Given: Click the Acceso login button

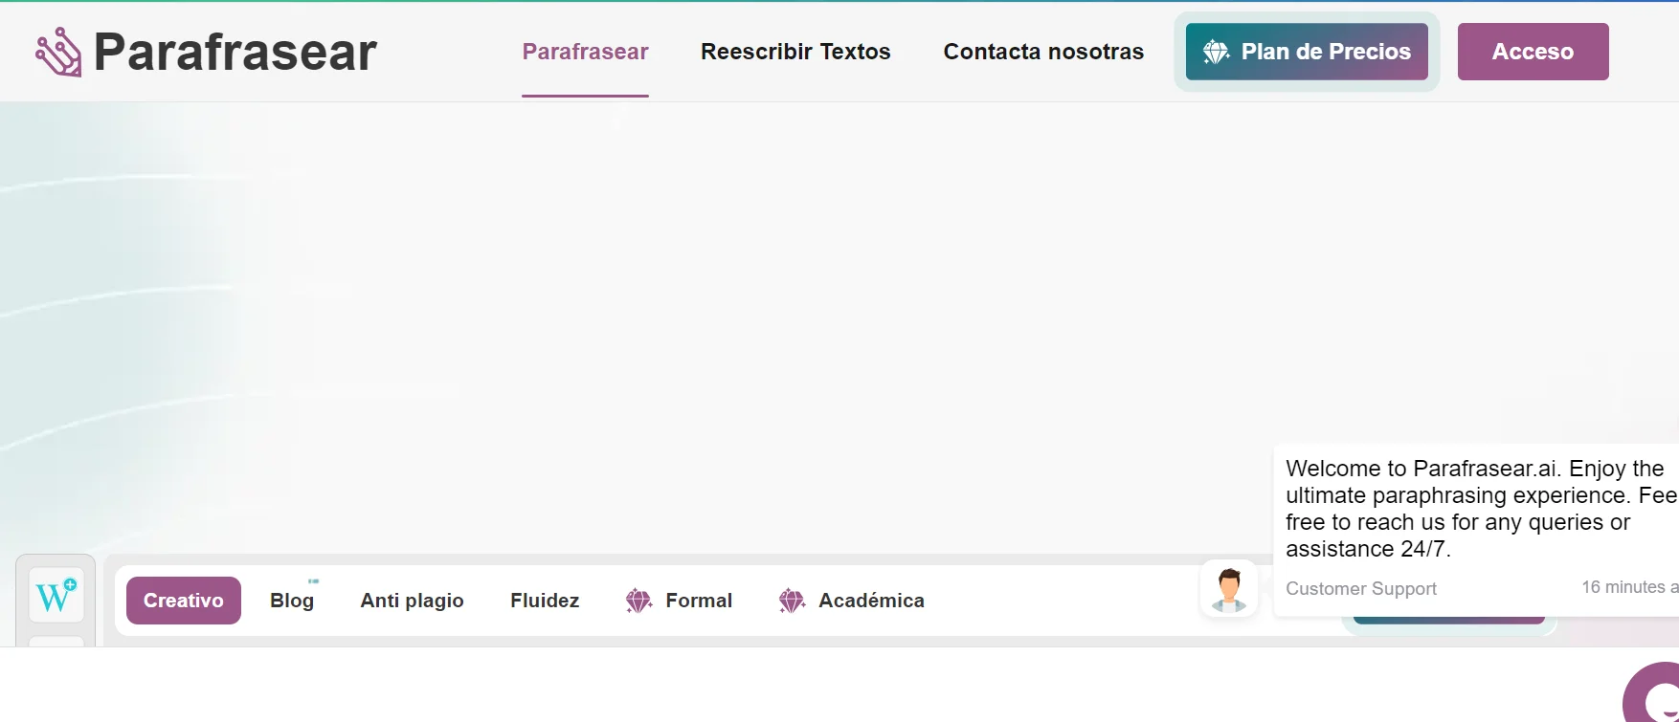Looking at the screenshot, I should [x=1533, y=52].
